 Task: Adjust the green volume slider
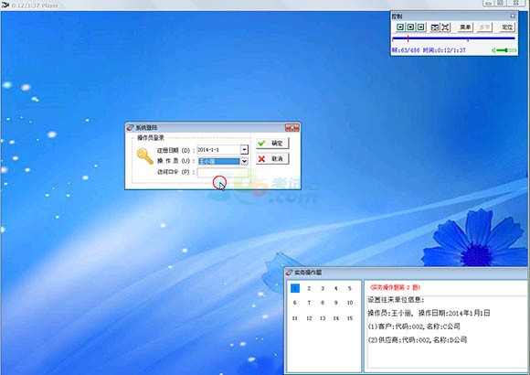click(x=507, y=50)
